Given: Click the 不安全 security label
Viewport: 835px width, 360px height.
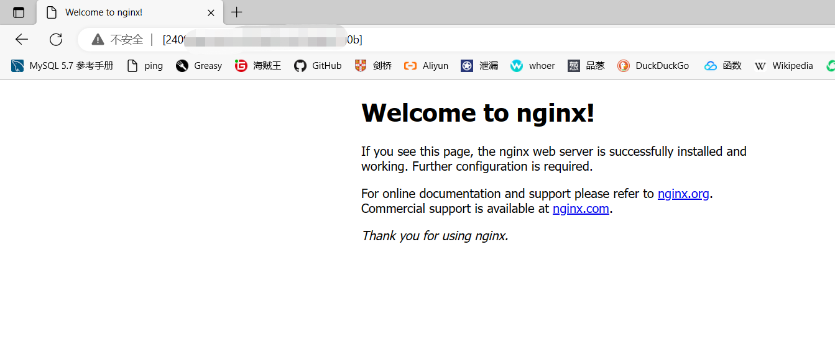Looking at the screenshot, I should click(127, 40).
